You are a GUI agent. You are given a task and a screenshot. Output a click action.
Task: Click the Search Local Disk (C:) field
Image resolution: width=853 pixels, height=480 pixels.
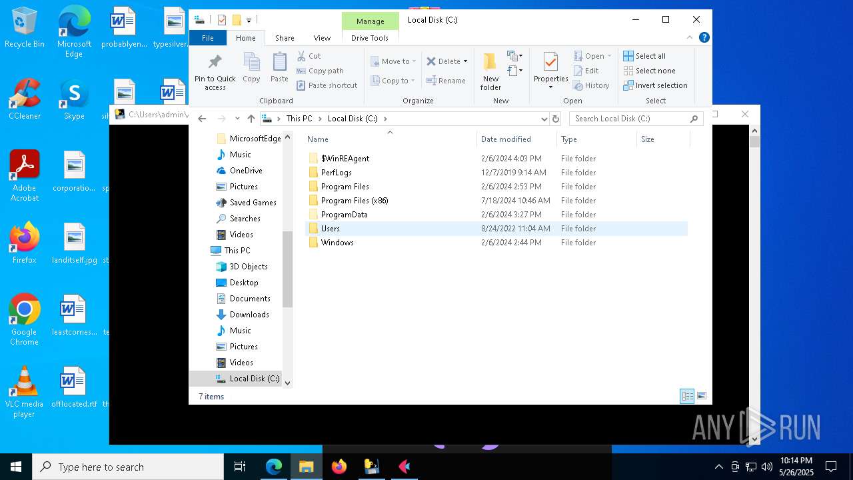point(636,119)
